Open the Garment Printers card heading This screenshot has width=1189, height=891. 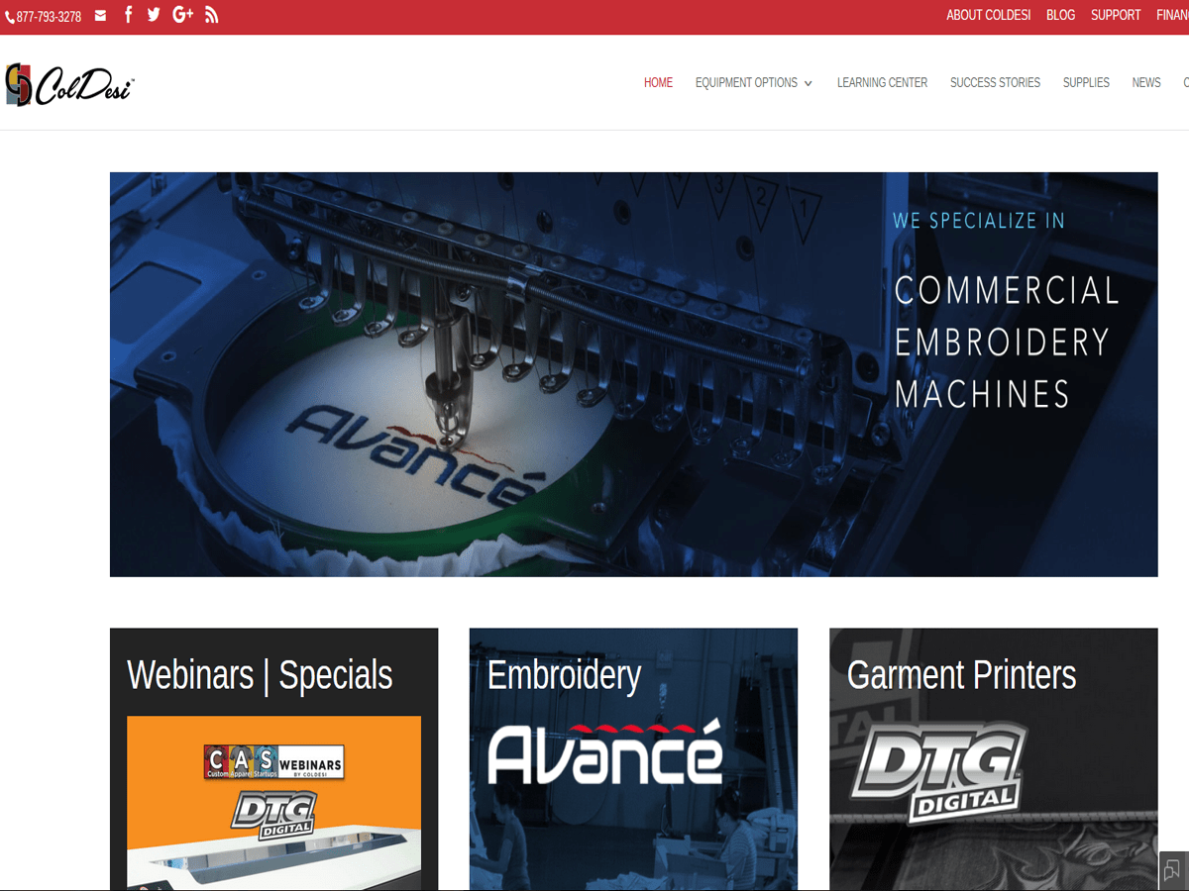pyautogui.click(x=961, y=675)
